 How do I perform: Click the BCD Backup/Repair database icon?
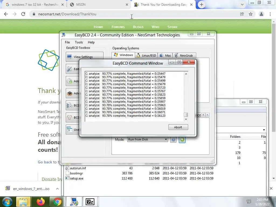click(69, 105)
